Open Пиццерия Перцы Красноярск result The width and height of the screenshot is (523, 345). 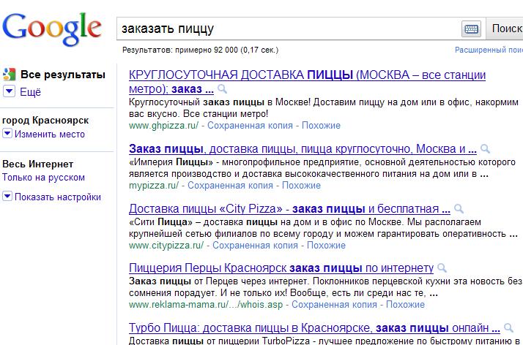point(281,268)
